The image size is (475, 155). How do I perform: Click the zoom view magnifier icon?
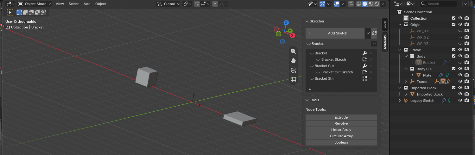293,51
